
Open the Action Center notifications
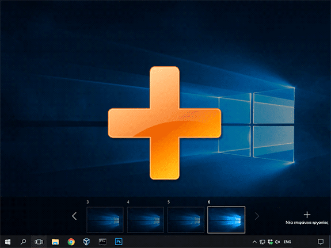click(321, 242)
